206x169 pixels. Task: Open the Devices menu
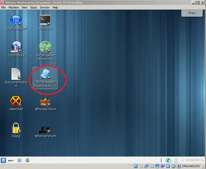tap(45, 7)
